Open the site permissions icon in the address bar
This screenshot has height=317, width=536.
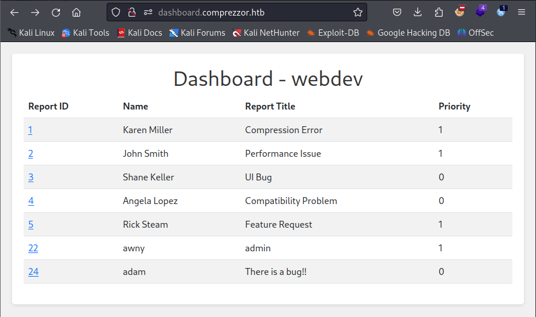pyautogui.click(x=148, y=13)
